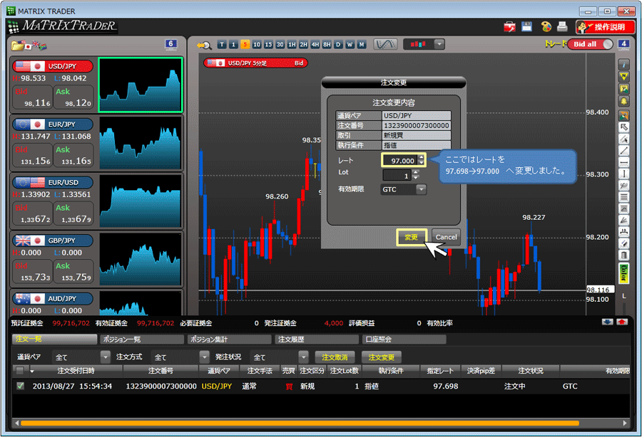Screen dimensions: 642x437
Task: Click the red up-arrow panel icon
Action: click(622, 322)
